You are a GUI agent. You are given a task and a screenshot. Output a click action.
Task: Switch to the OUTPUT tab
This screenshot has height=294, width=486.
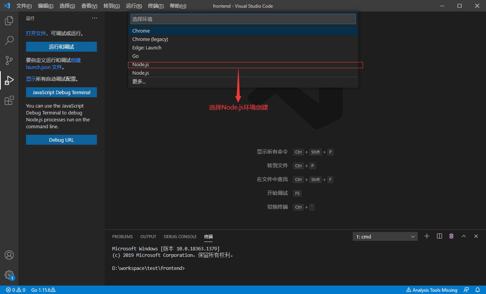click(148, 237)
